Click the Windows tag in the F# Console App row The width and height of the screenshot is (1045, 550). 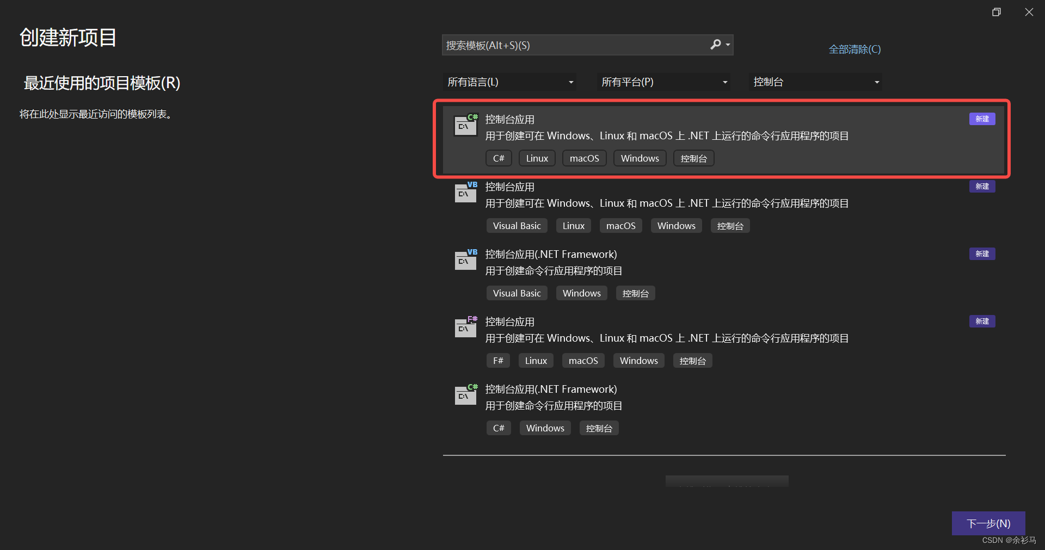pos(639,361)
